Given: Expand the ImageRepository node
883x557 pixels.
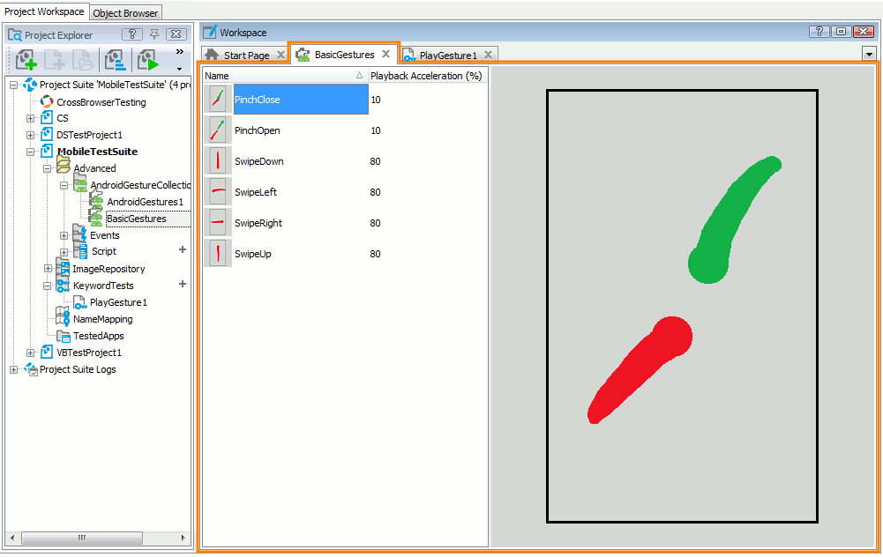Looking at the screenshot, I should 48,269.
